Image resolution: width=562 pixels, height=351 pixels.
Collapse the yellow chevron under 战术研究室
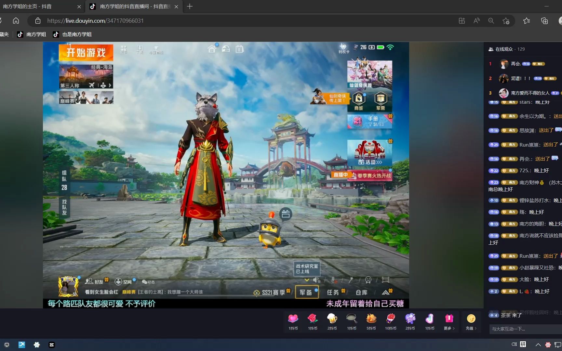tap(307, 280)
